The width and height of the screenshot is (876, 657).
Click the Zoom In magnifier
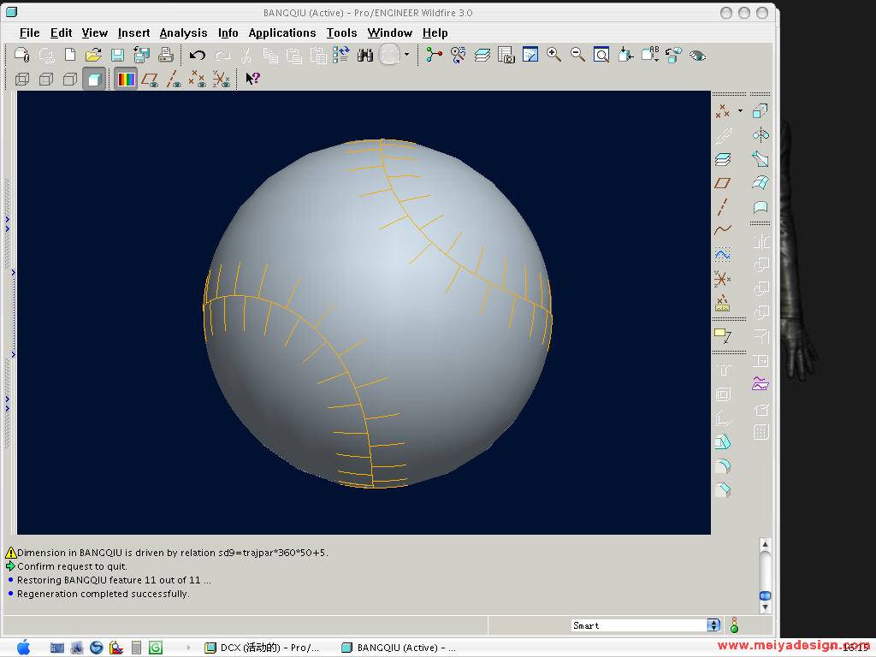(553, 55)
